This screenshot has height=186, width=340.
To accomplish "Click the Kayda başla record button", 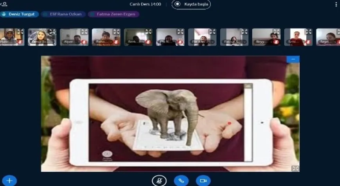I will click(x=191, y=4).
